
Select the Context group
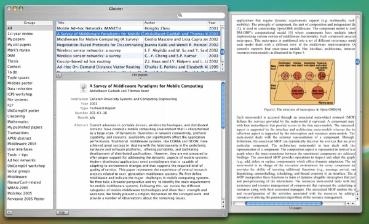tap(30, 67)
